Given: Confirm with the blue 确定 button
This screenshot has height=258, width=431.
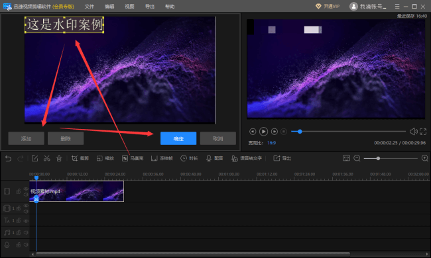Looking at the screenshot, I should 178,138.
